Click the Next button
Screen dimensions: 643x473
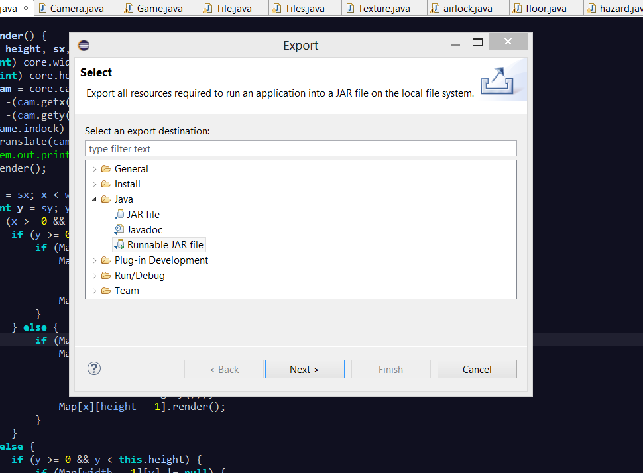click(x=305, y=369)
